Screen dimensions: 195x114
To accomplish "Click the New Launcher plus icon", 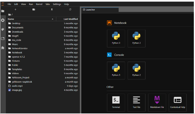I will tap(15, 9).
